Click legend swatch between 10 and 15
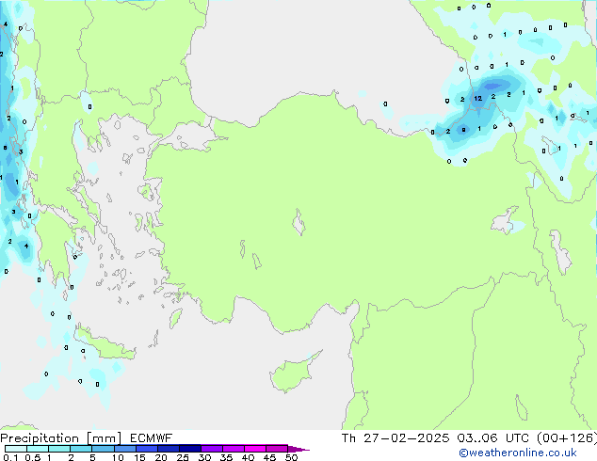 pos(124,449)
